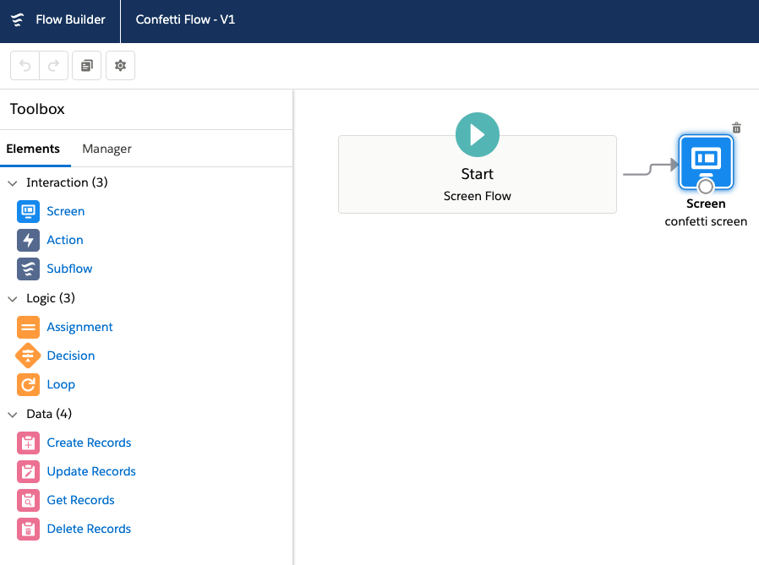Collapse the Interaction section

pos(12,182)
